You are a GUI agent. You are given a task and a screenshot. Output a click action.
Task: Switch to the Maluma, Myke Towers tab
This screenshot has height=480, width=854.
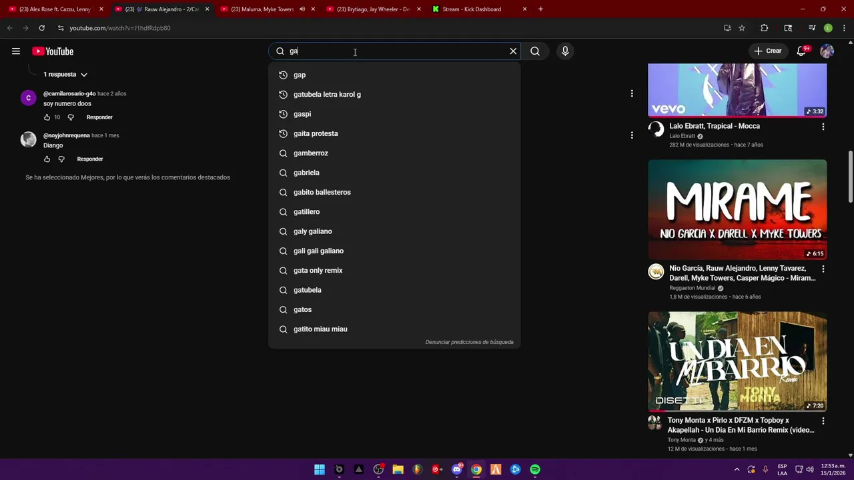pos(262,9)
